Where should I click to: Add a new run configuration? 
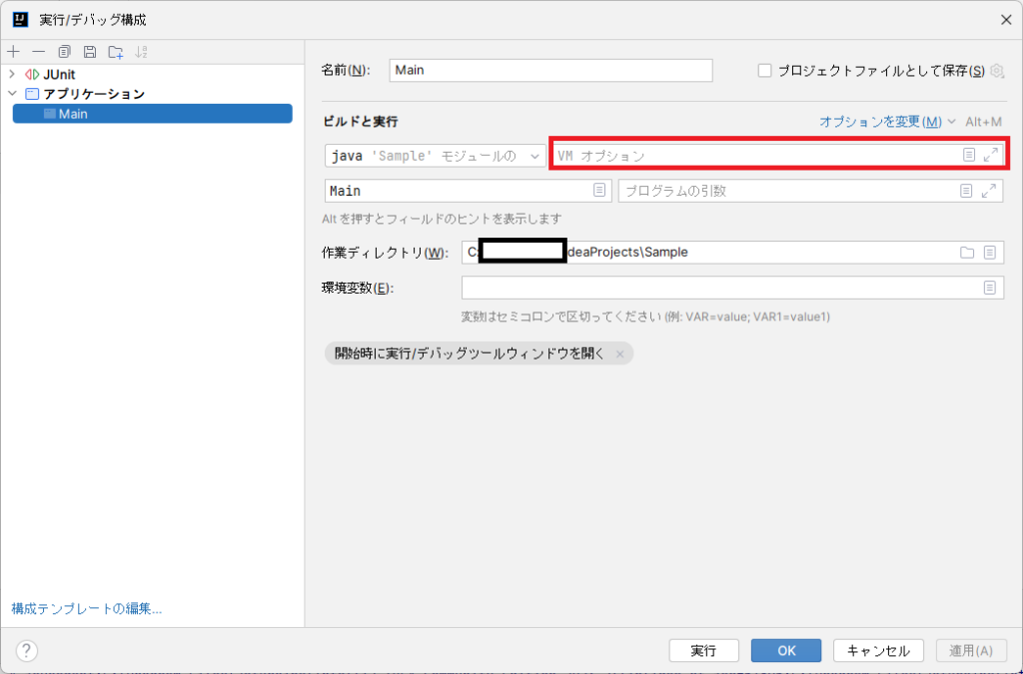click(13, 52)
